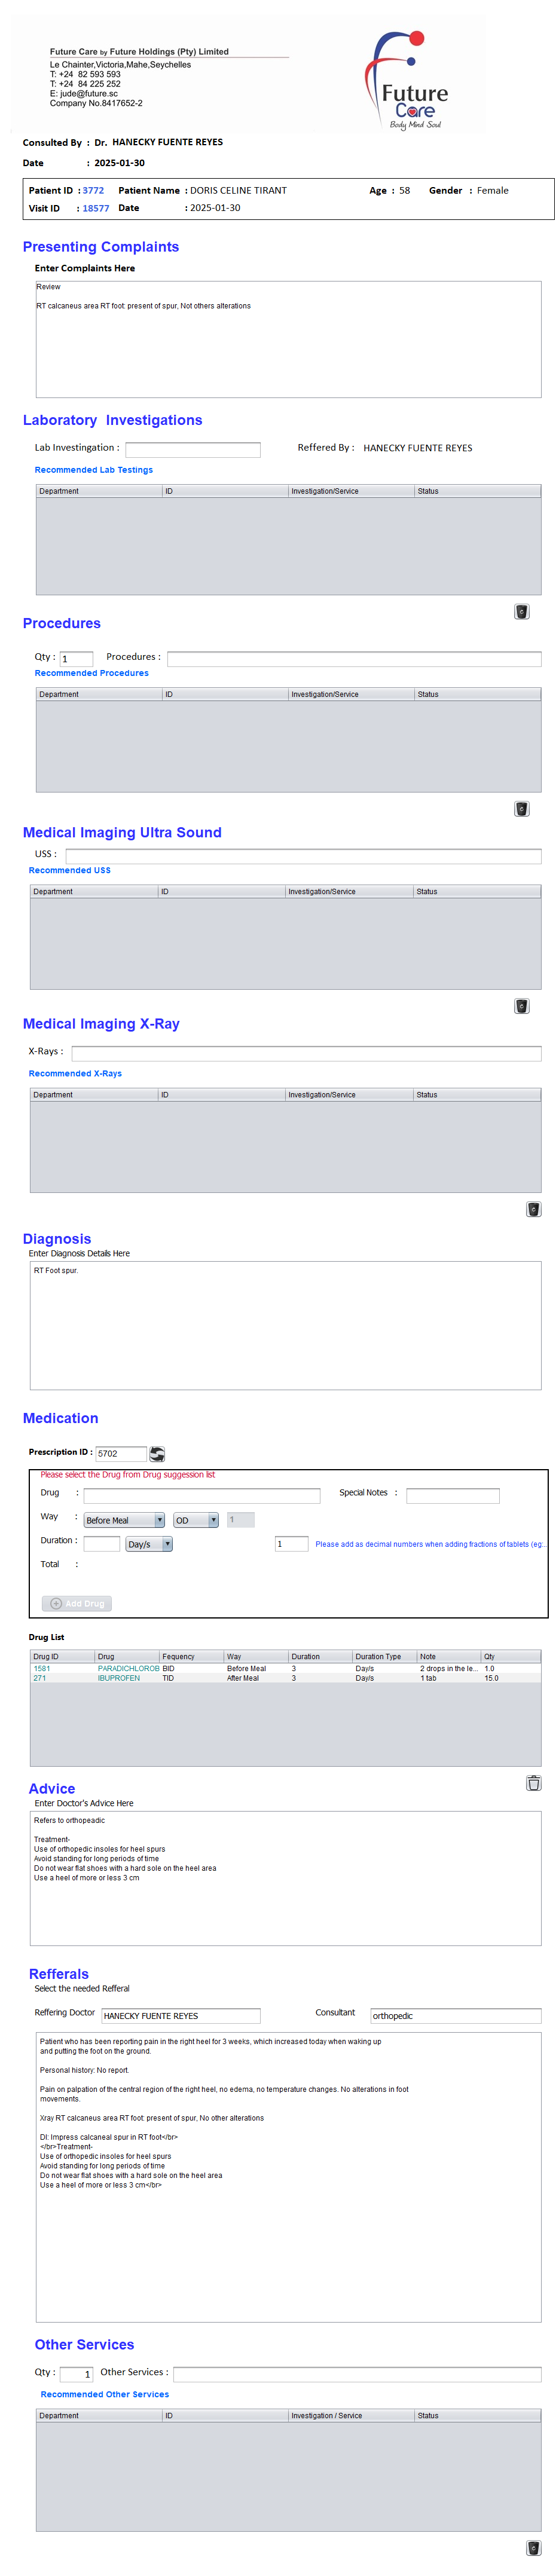Open the Recommended Lab Testings link
Viewport: 556px width, 2576px height.
94,470
